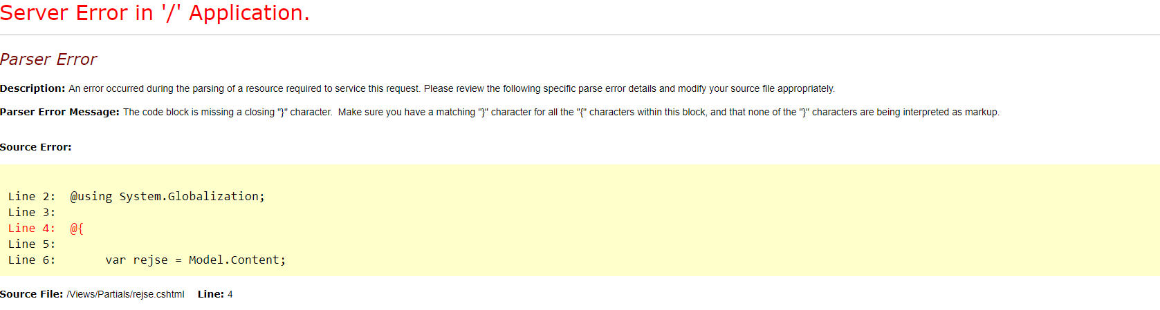The width and height of the screenshot is (1160, 310).
Task: Click the 'Description:' bold label
Action: pos(33,88)
